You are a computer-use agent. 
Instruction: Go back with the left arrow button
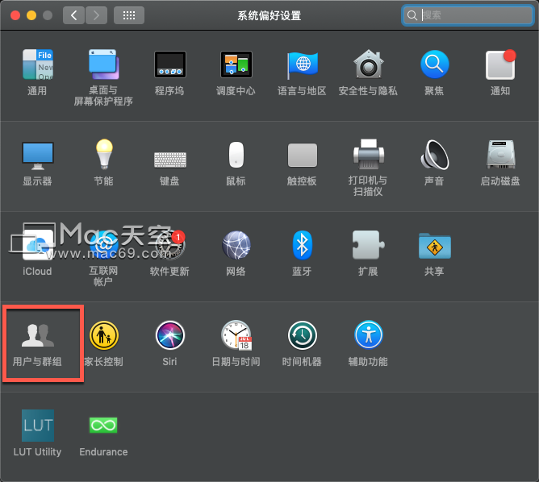[x=73, y=15]
